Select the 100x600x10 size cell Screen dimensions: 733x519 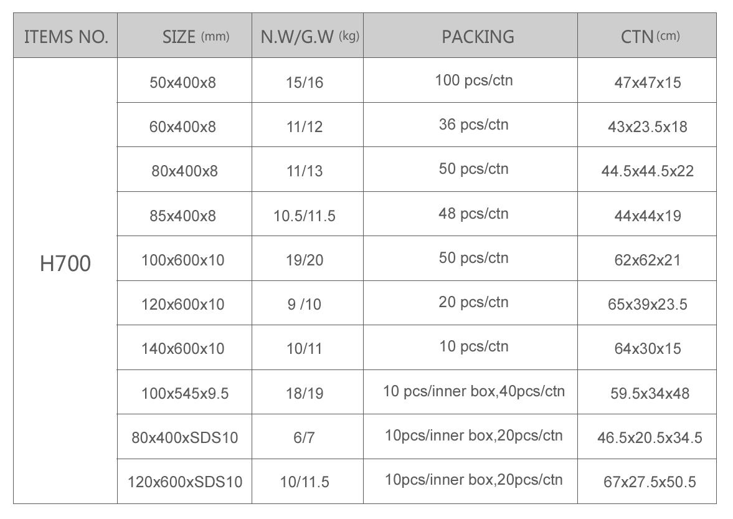184,259
